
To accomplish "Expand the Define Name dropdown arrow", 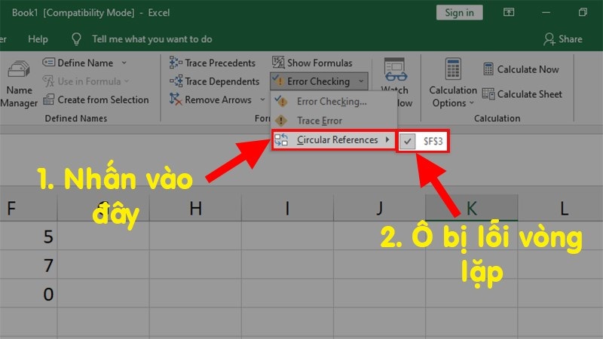I will coord(124,63).
